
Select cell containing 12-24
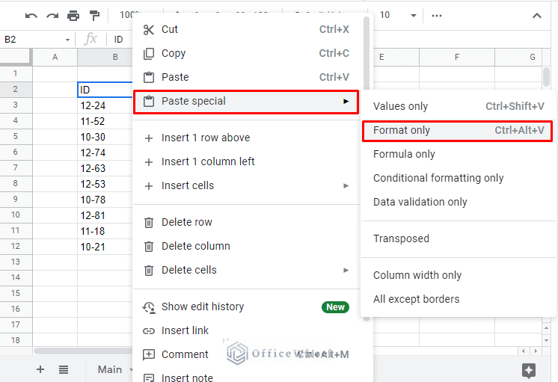[x=105, y=105]
